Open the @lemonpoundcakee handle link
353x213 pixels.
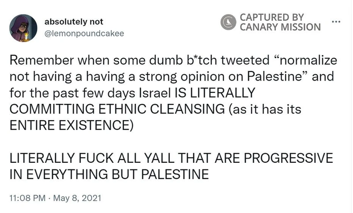tap(82, 33)
